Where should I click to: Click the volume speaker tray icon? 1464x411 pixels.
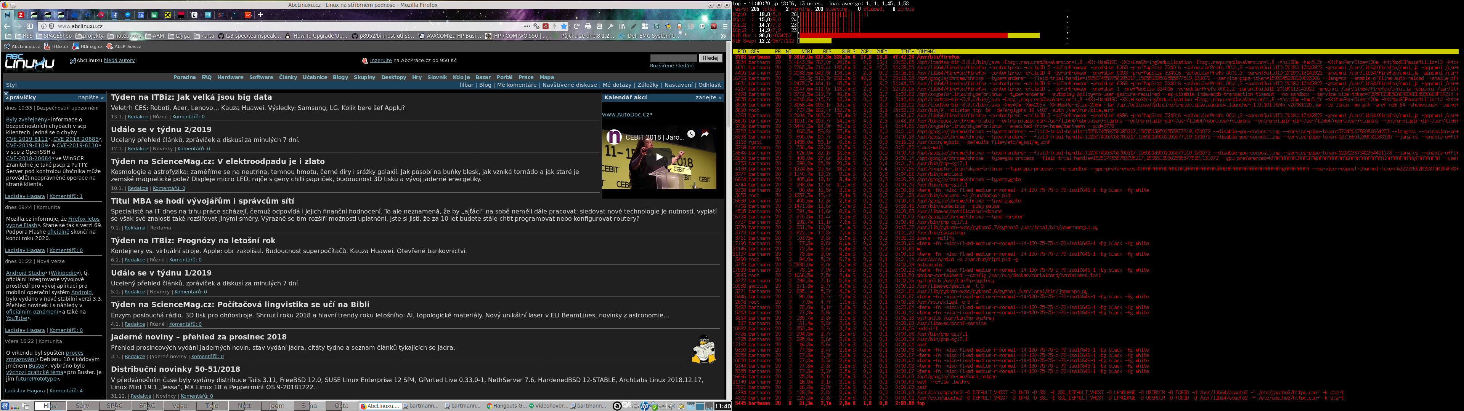671,406
